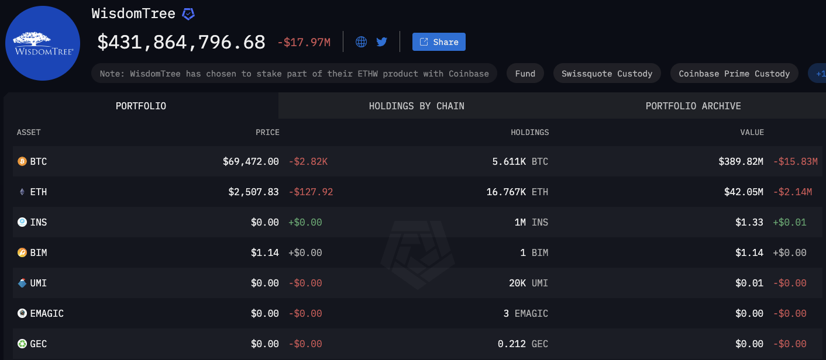Select the Portfolio tab
826x360 pixels.
tap(141, 106)
